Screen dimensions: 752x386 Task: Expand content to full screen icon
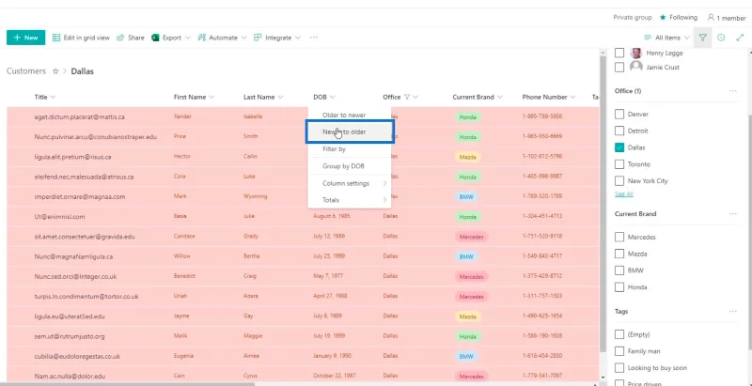point(739,38)
